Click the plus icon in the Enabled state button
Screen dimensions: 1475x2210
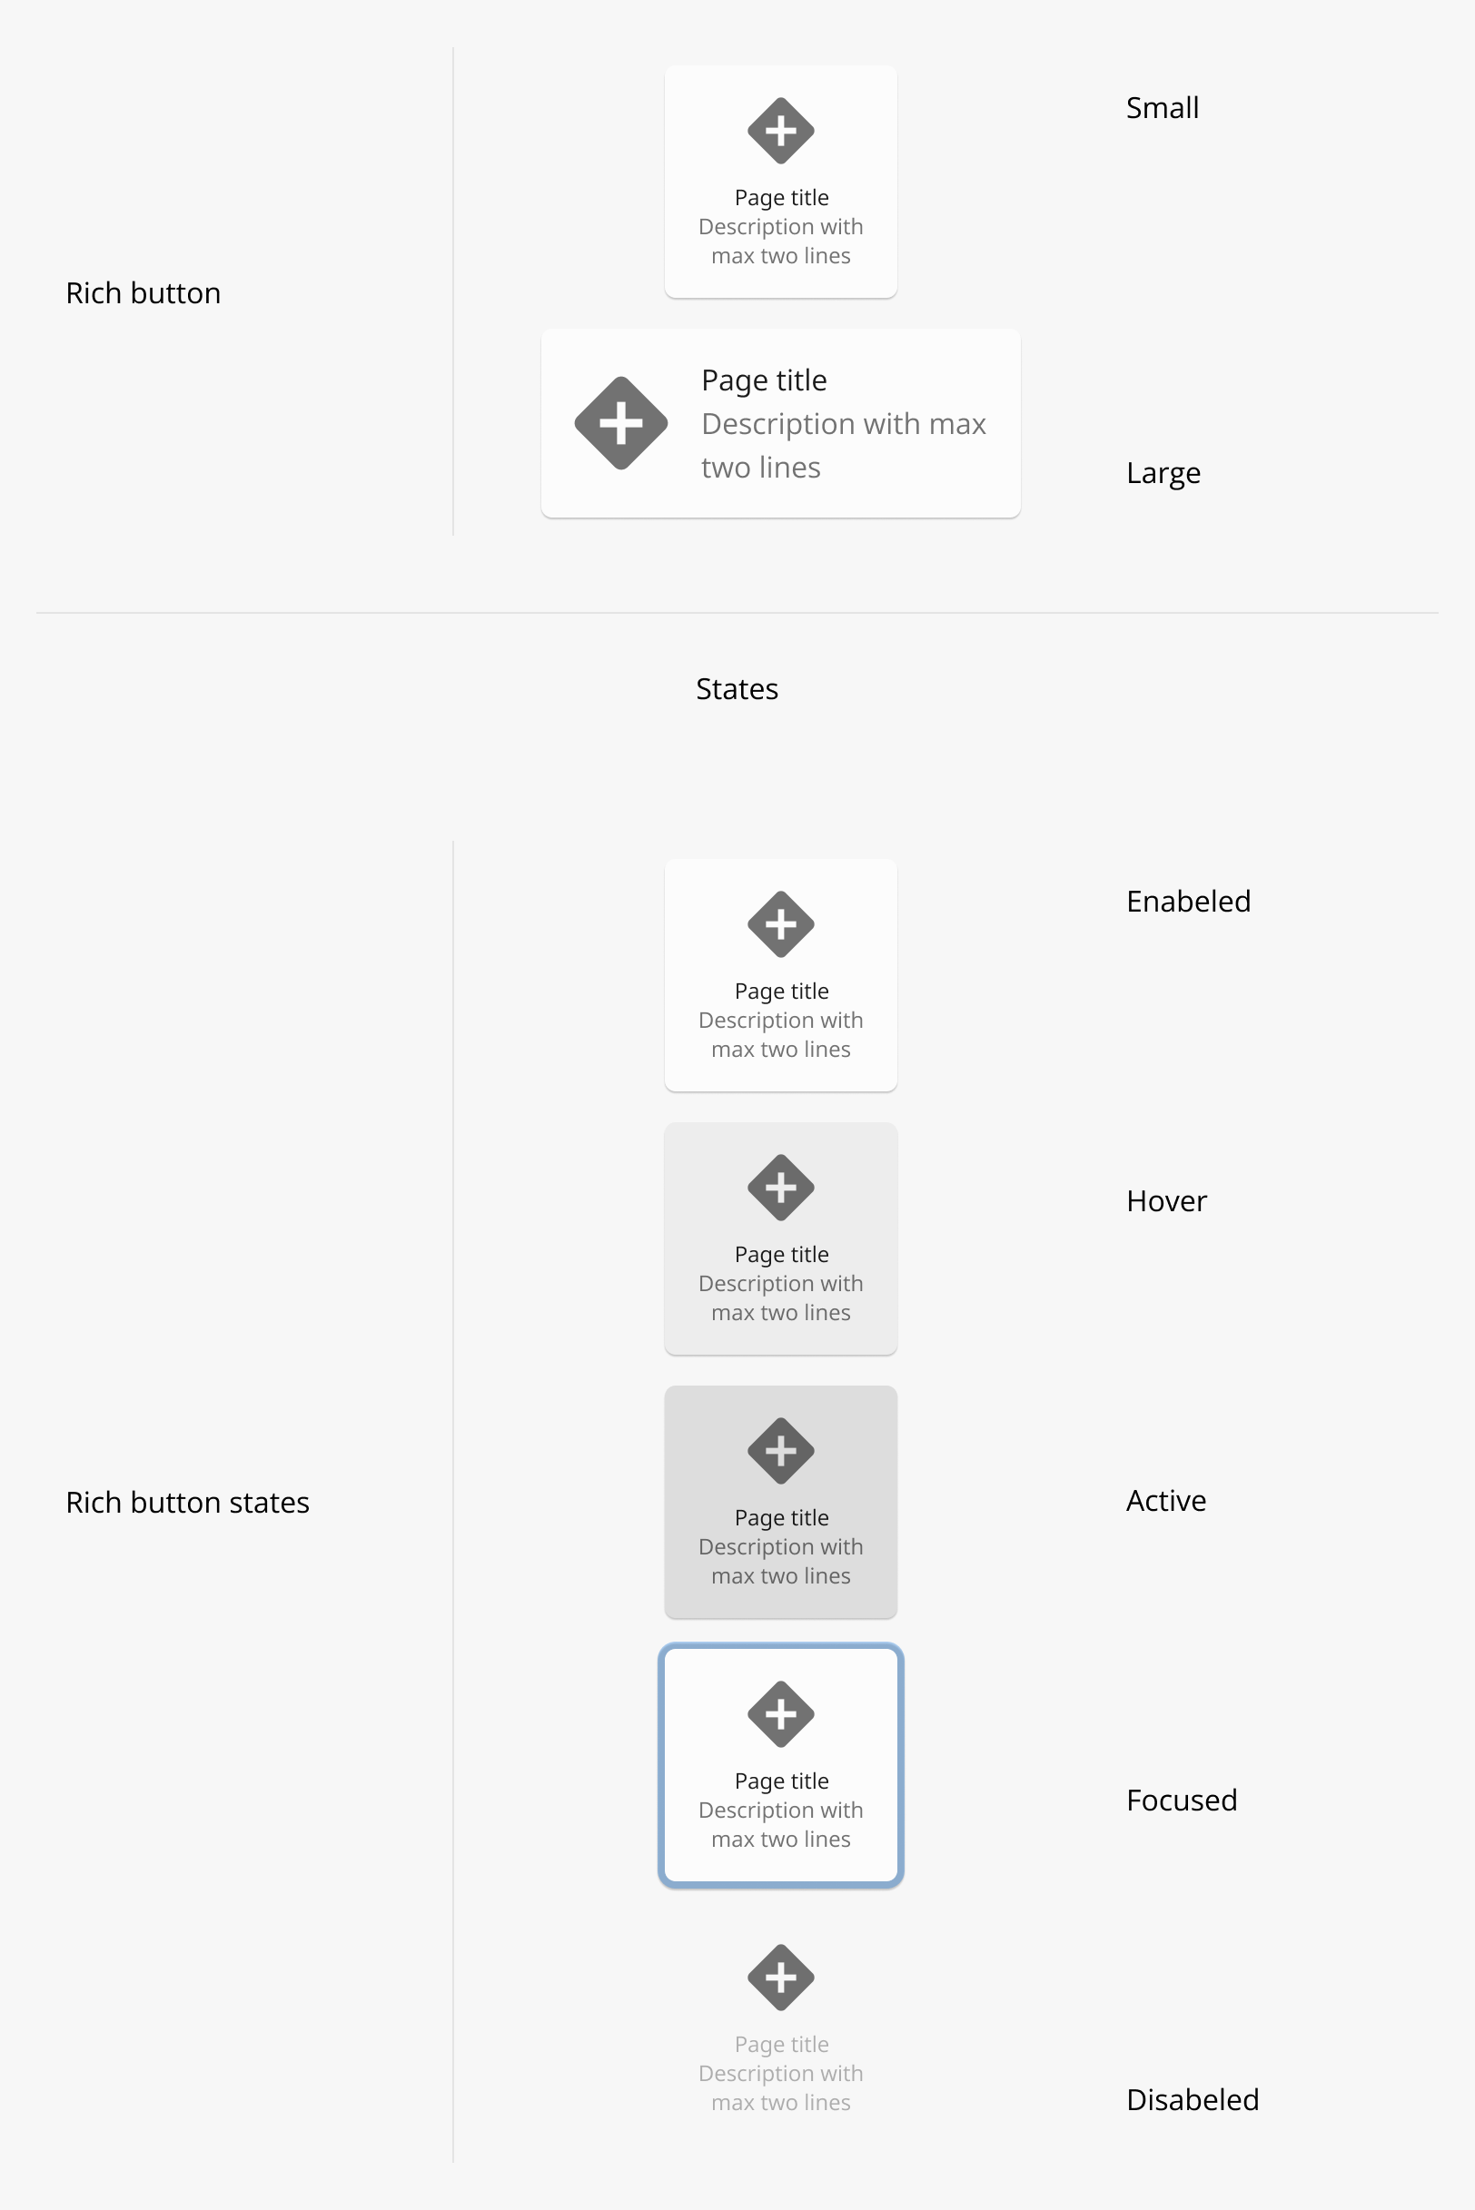tap(781, 923)
